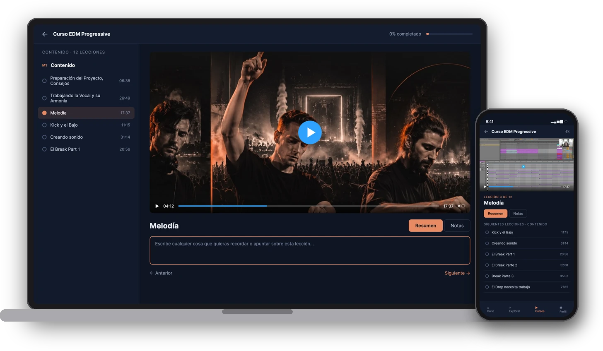This screenshot has width=603, height=351.
Task: Tap the phone Resumen tab
Action: (x=495, y=214)
